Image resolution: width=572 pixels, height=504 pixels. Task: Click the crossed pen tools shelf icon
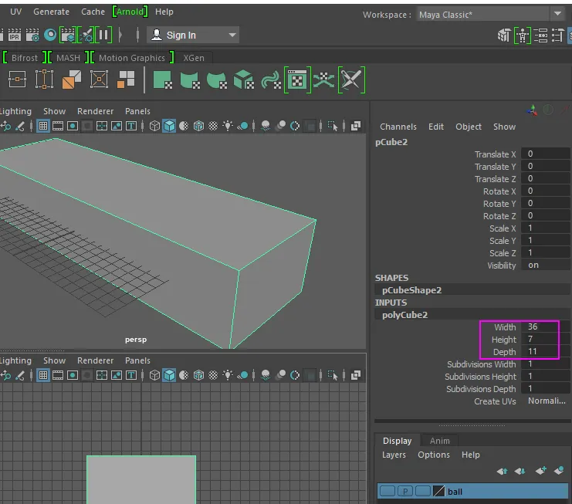(x=351, y=79)
